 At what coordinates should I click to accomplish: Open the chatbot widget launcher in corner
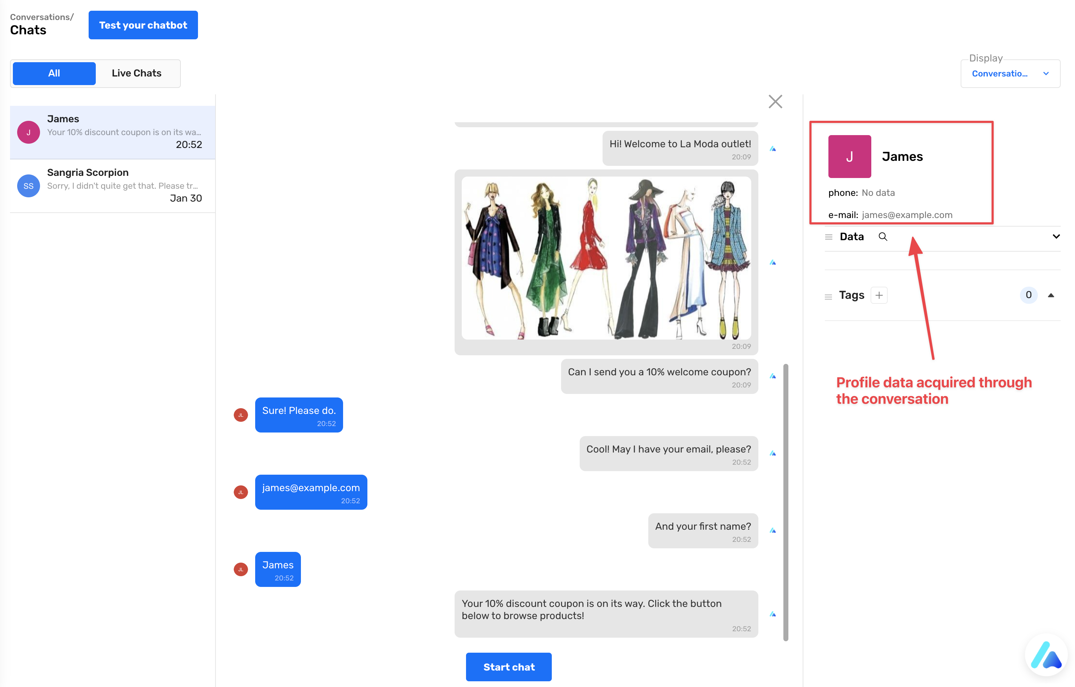coord(1046,655)
